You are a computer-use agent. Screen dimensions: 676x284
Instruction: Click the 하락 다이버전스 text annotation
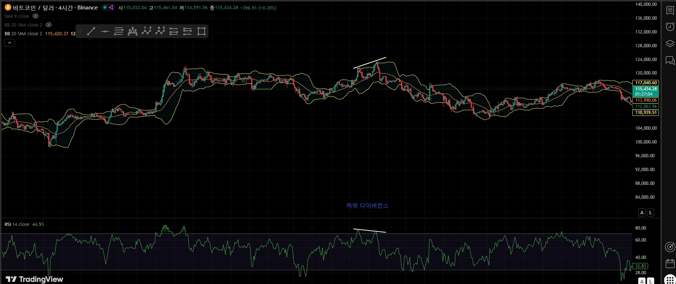point(367,206)
